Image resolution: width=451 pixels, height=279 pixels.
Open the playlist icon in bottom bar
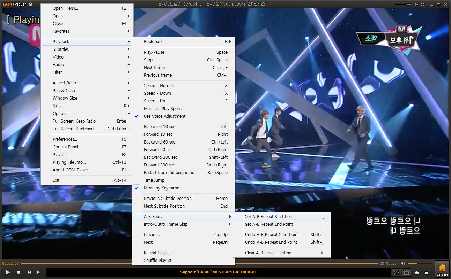tap(427, 272)
